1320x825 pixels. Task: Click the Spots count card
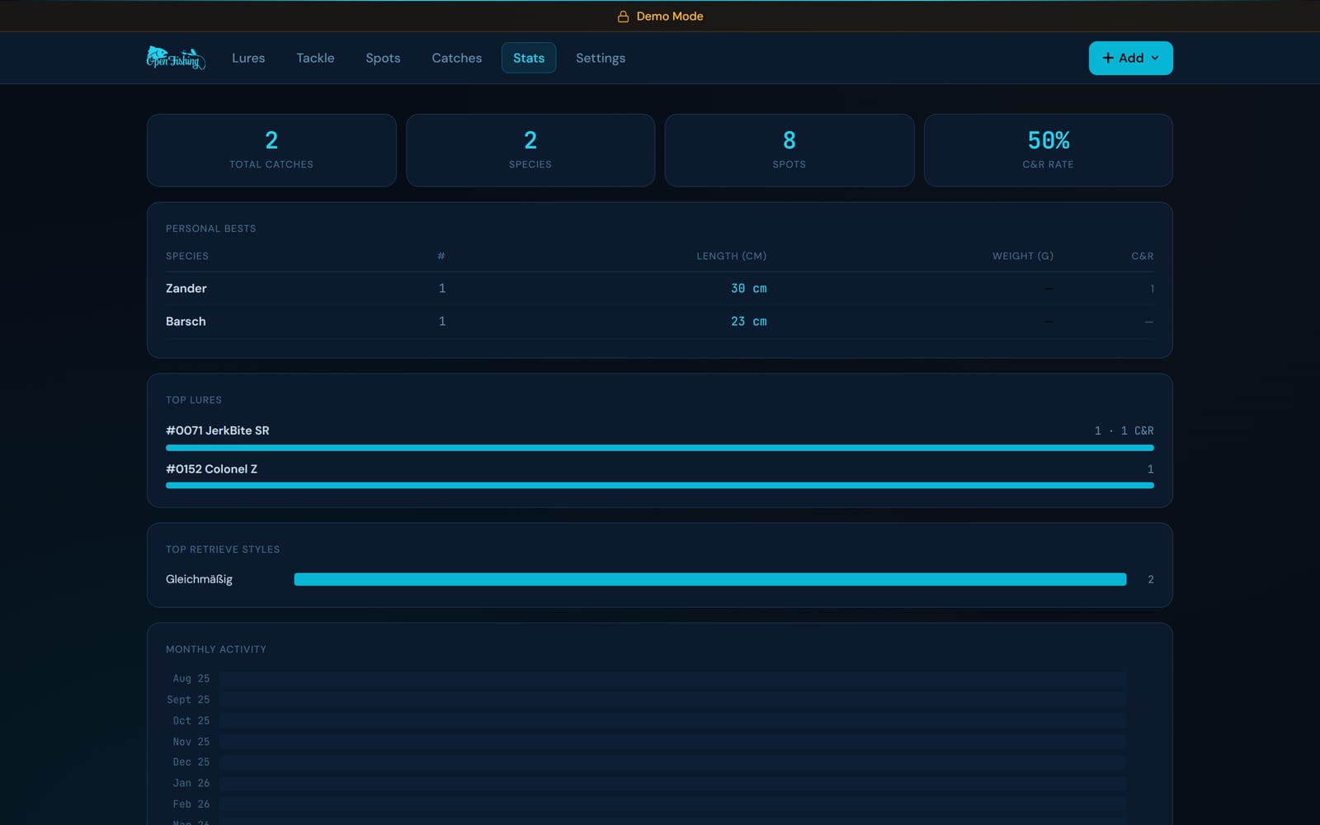[790, 150]
